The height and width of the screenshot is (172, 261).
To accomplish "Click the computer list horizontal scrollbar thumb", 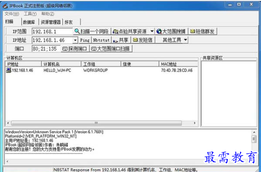I will 96,123.
